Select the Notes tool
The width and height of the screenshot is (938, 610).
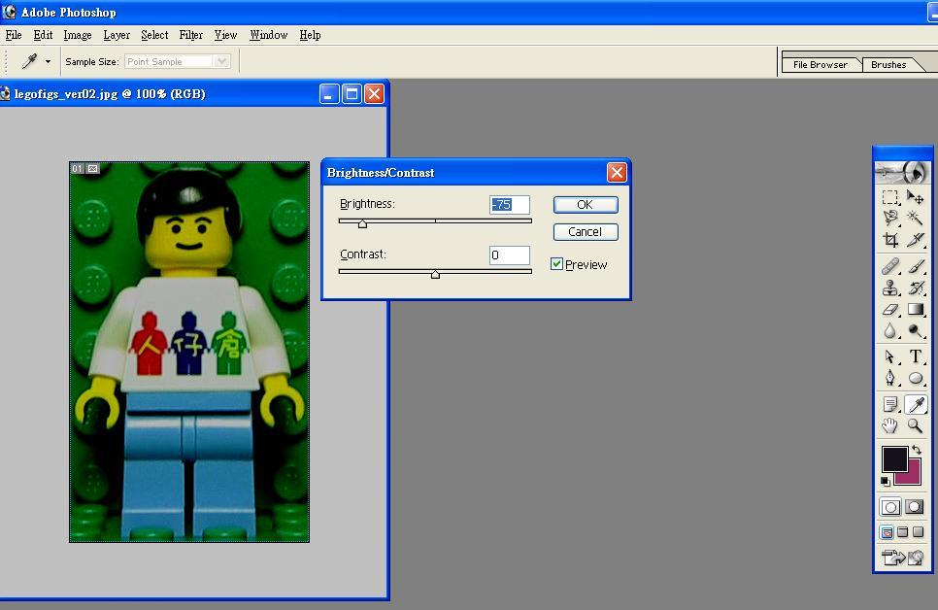pos(890,405)
